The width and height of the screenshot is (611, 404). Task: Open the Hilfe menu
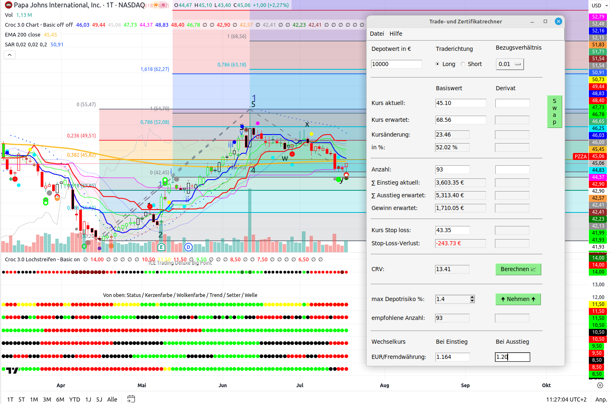tap(396, 34)
